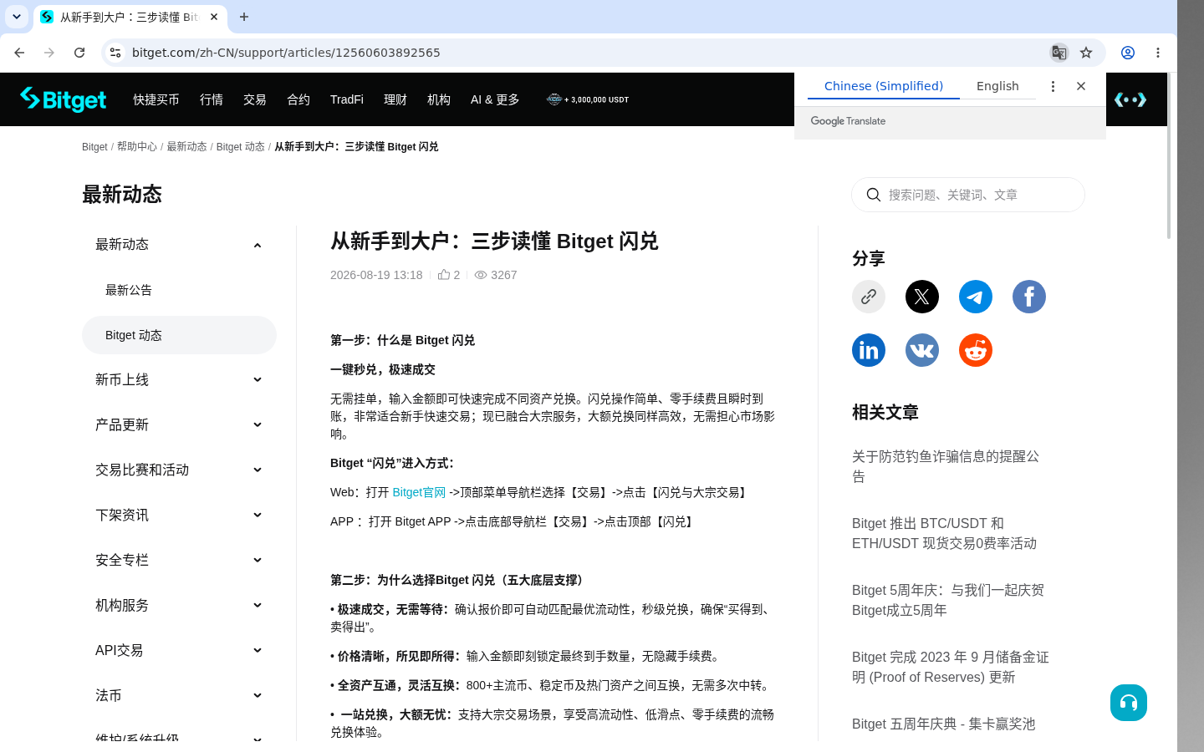Image resolution: width=1204 pixels, height=752 pixels.
Task: Copy article link using the link share icon
Action: [x=869, y=297]
